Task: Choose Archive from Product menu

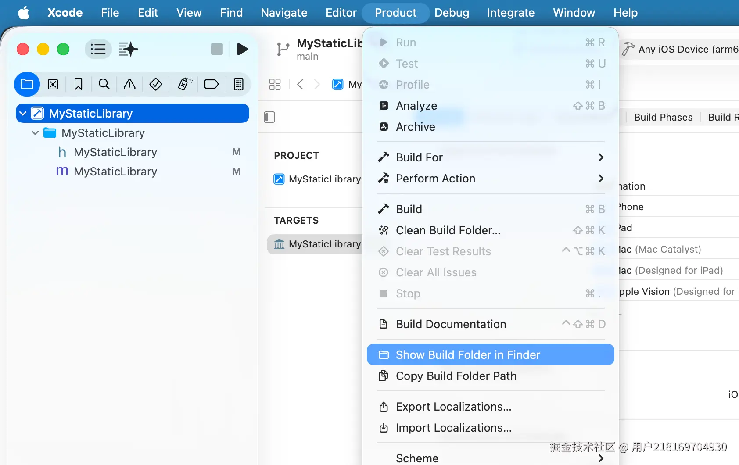Action: pos(491,127)
